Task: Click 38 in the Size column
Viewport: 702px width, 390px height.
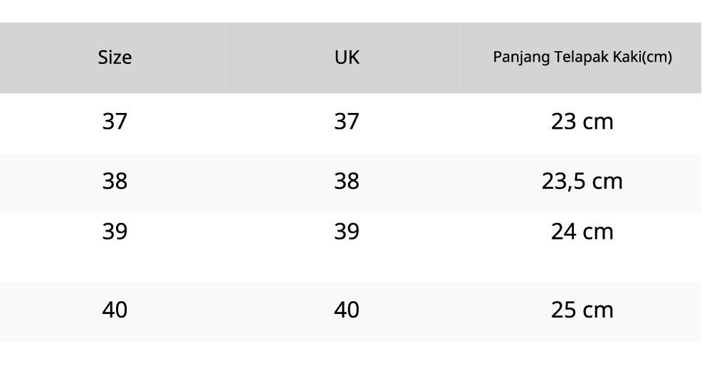Action: pyautogui.click(x=115, y=181)
